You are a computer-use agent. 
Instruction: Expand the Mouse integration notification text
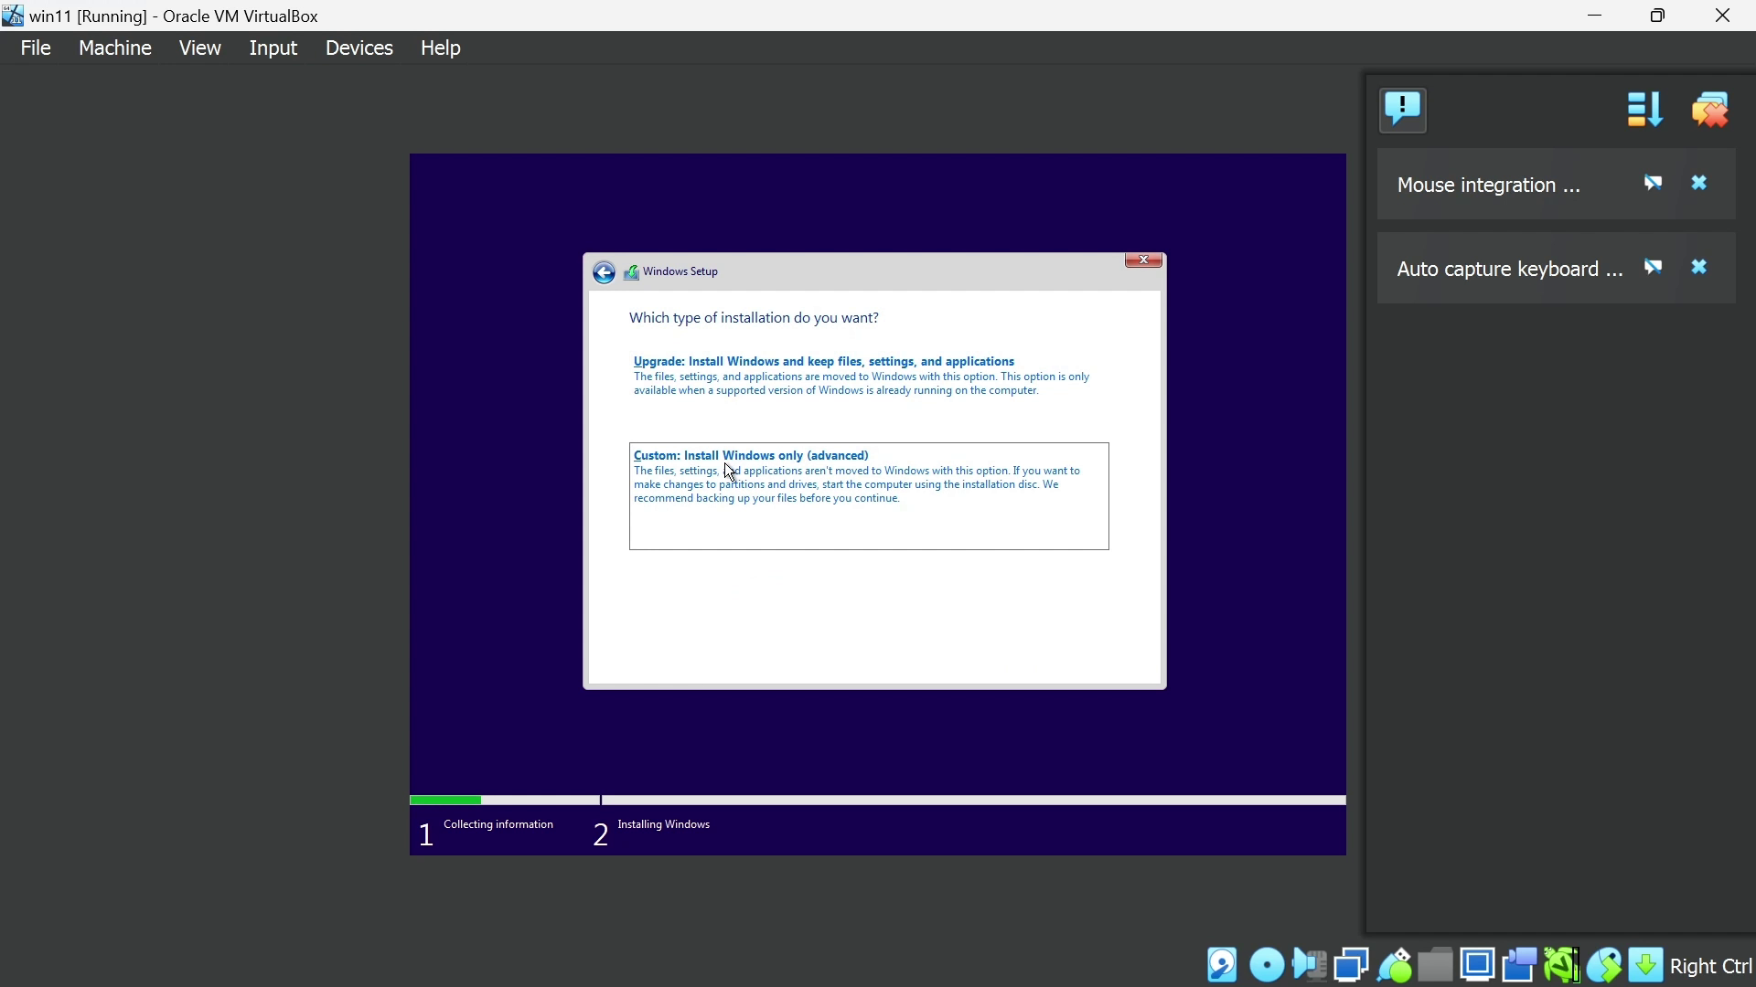1488,186
